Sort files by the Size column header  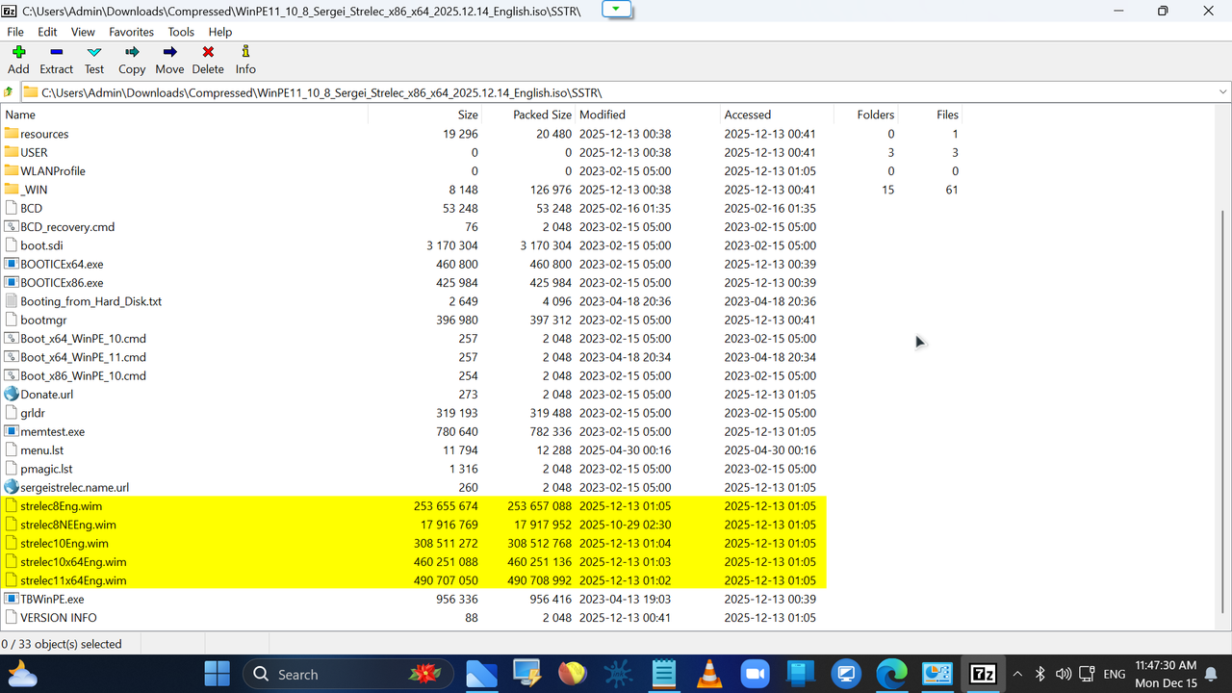[x=468, y=114]
